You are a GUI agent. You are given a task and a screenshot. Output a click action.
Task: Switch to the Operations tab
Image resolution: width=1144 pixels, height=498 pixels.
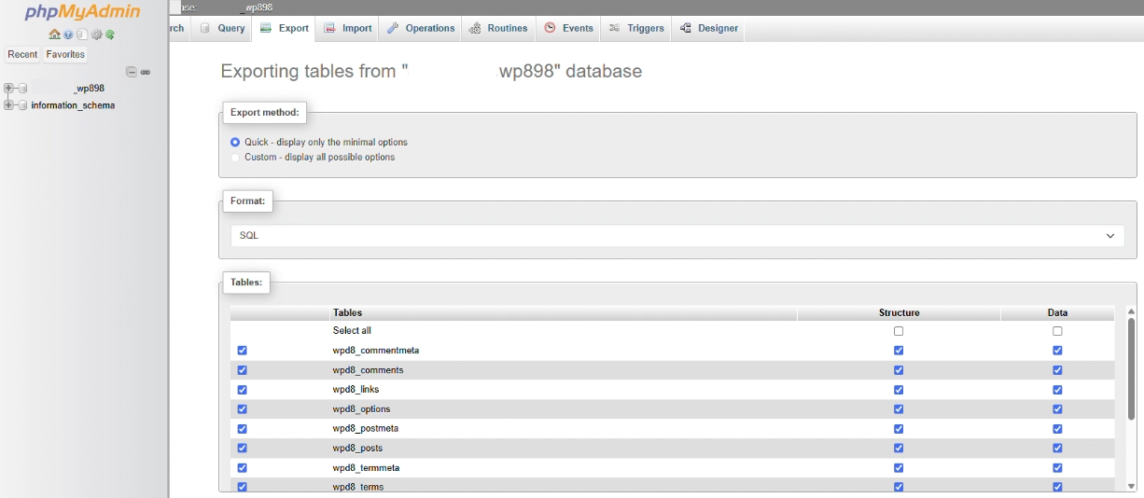[421, 28]
